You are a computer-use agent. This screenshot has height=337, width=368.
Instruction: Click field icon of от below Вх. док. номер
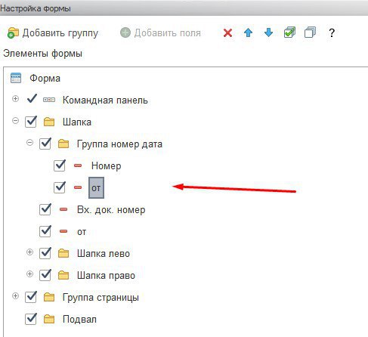(63, 231)
